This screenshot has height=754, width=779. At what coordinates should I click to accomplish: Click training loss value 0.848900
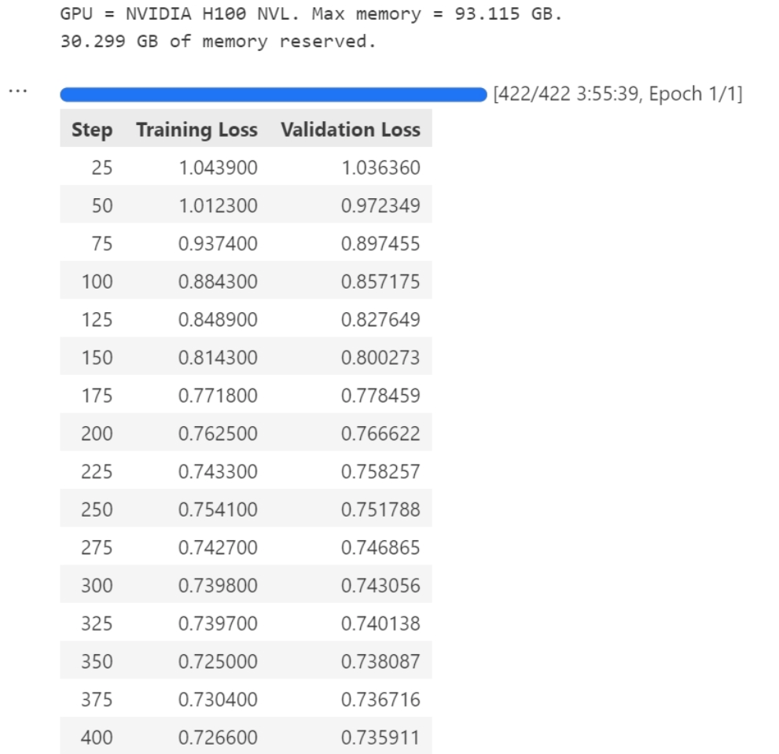pos(218,319)
